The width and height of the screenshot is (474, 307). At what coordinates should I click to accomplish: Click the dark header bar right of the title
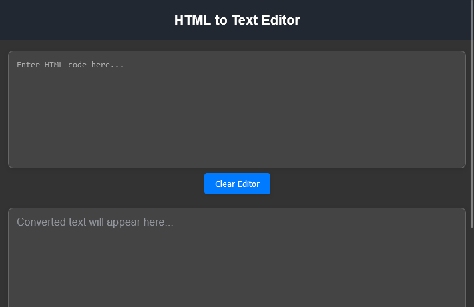click(x=387, y=20)
